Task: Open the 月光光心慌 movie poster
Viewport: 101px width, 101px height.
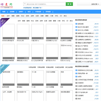Action: [x=23, y=32]
